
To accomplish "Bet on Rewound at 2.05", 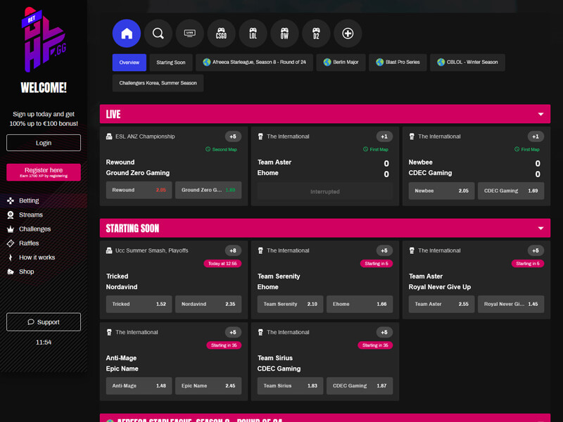I will click(x=139, y=190).
